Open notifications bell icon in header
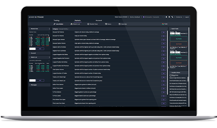The height and width of the screenshot is (128, 217). coord(166,17)
